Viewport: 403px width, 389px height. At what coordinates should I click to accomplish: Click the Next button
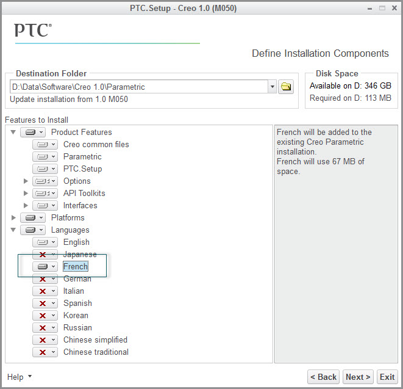point(358,377)
